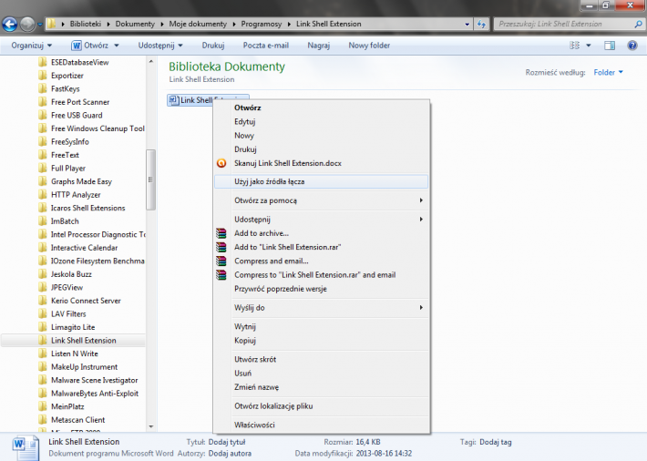
Task: Click the Programosy breadcrumb in the address bar
Action: [262, 24]
